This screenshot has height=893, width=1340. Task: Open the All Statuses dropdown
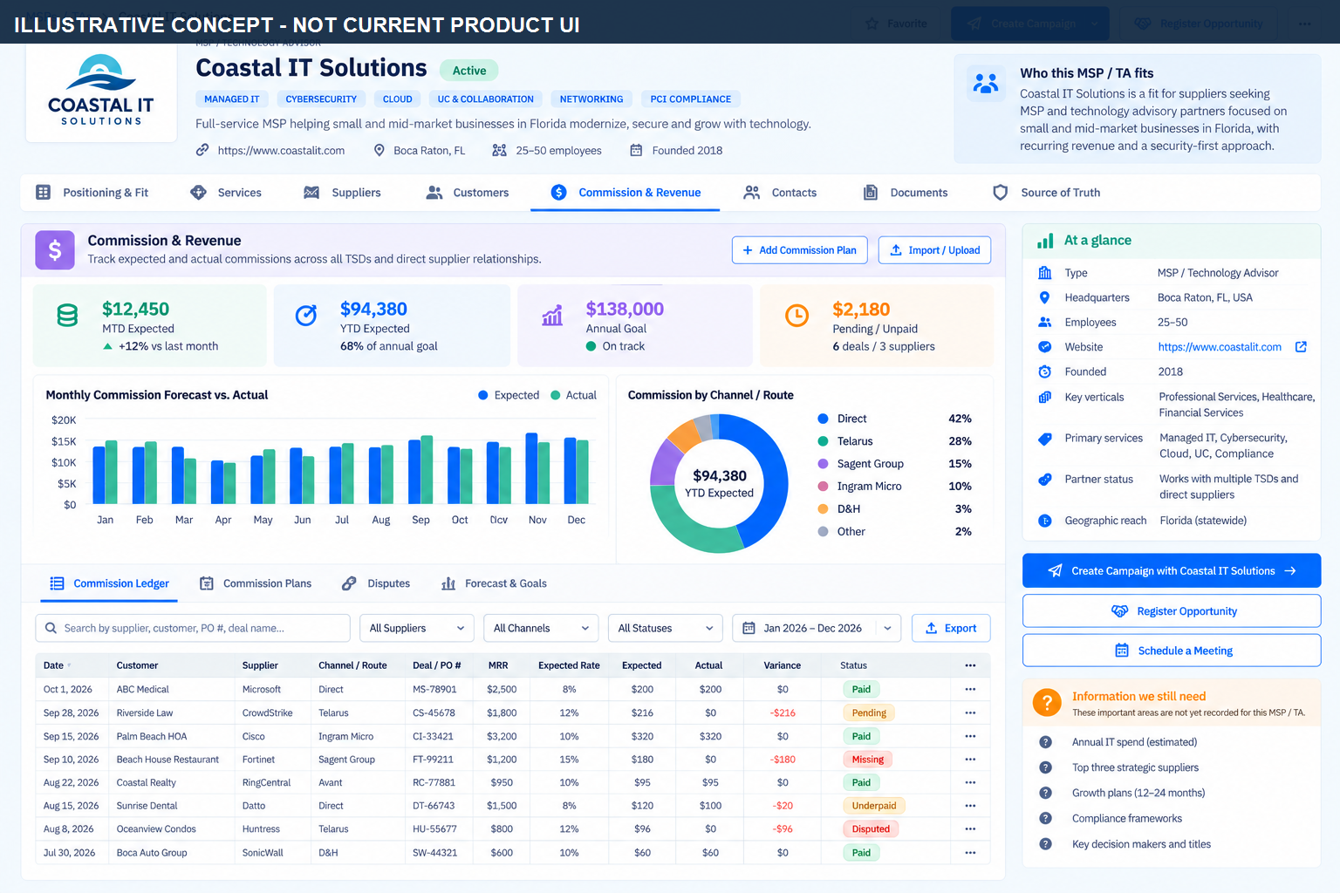666,628
